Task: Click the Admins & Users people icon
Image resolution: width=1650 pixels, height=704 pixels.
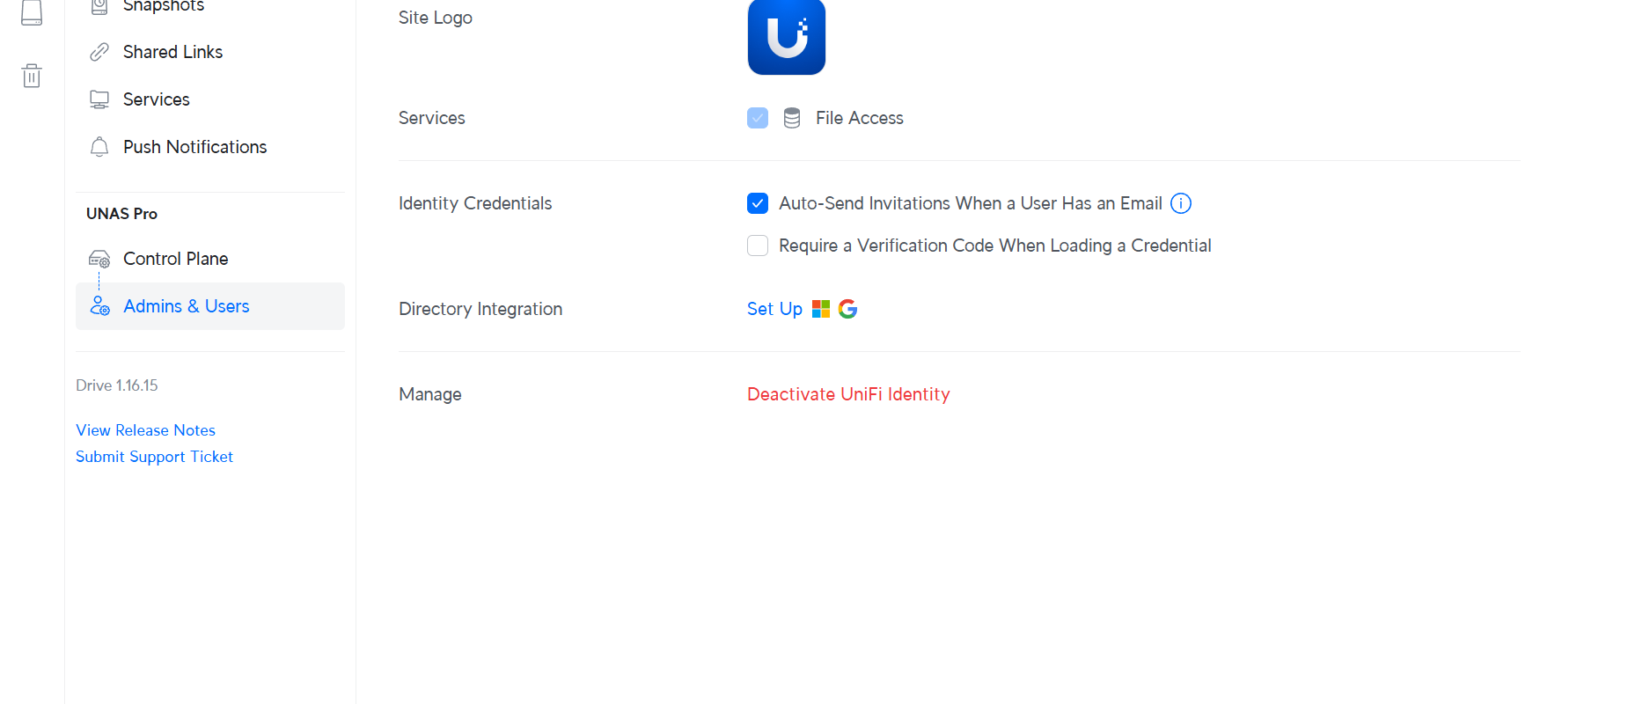Action: coord(99,306)
